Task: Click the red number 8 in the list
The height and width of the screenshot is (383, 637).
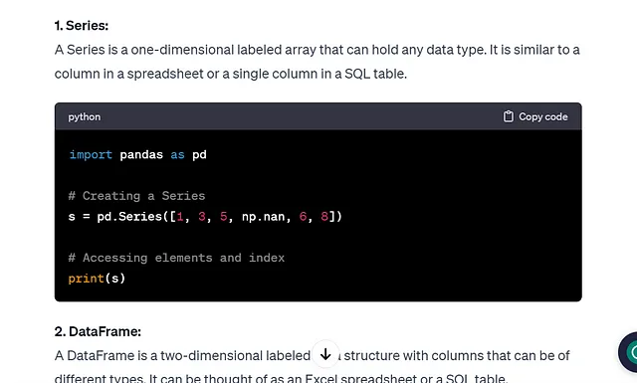Action: [324, 217]
